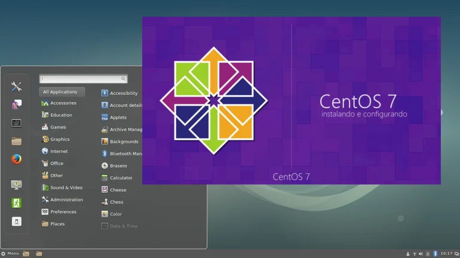The height and width of the screenshot is (258, 460).
Task: Launch Firefox from the favorites sidebar
Action: point(16,159)
